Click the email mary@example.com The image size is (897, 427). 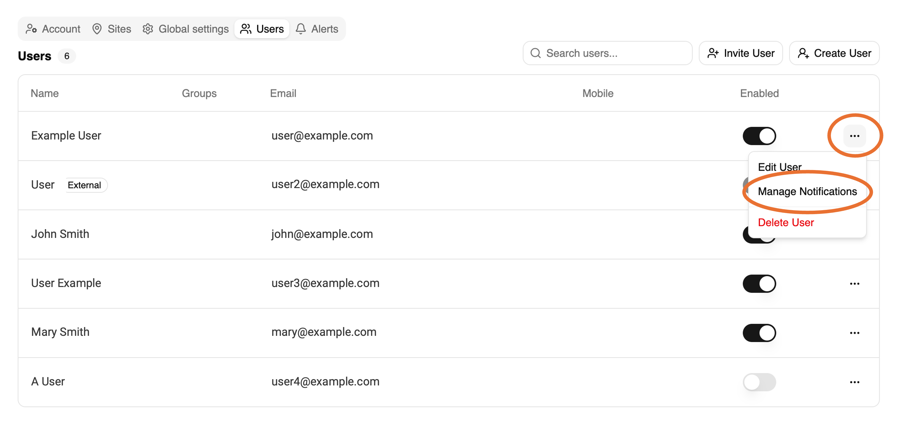324,332
